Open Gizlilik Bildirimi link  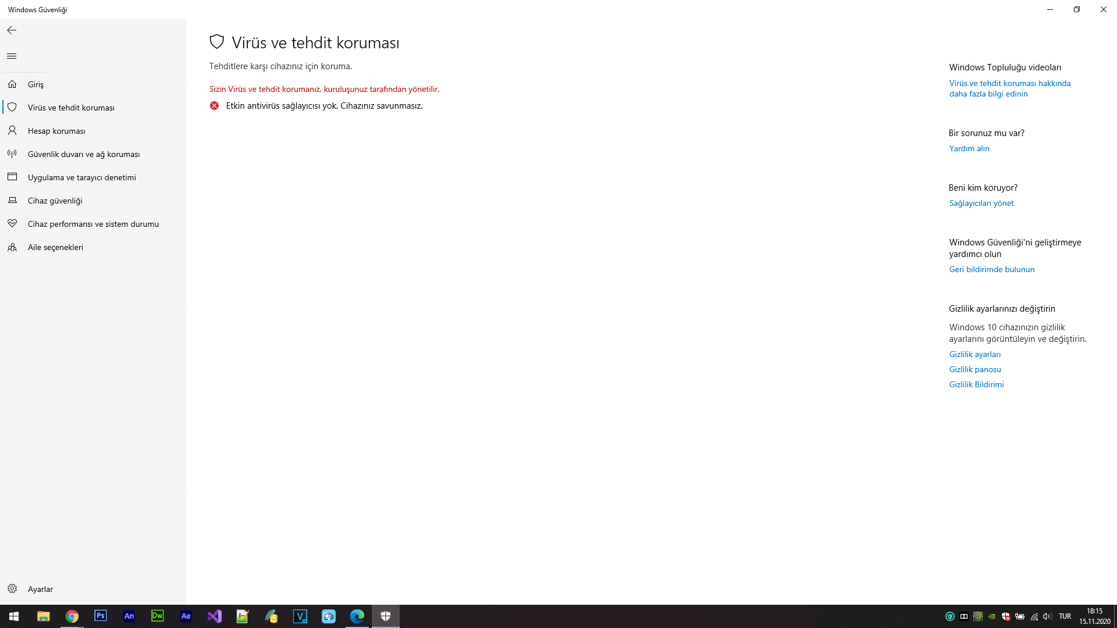977,384
